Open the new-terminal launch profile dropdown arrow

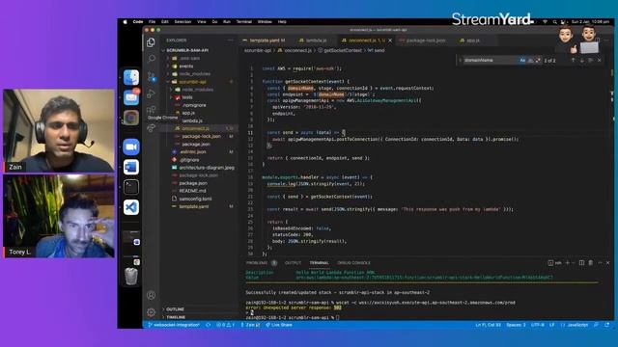(x=574, y=263)
